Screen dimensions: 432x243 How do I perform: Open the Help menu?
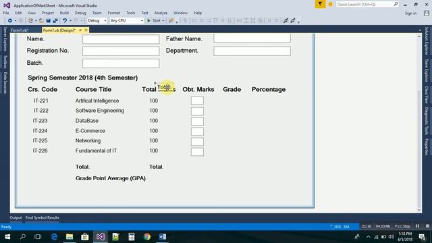pos(198,13)
